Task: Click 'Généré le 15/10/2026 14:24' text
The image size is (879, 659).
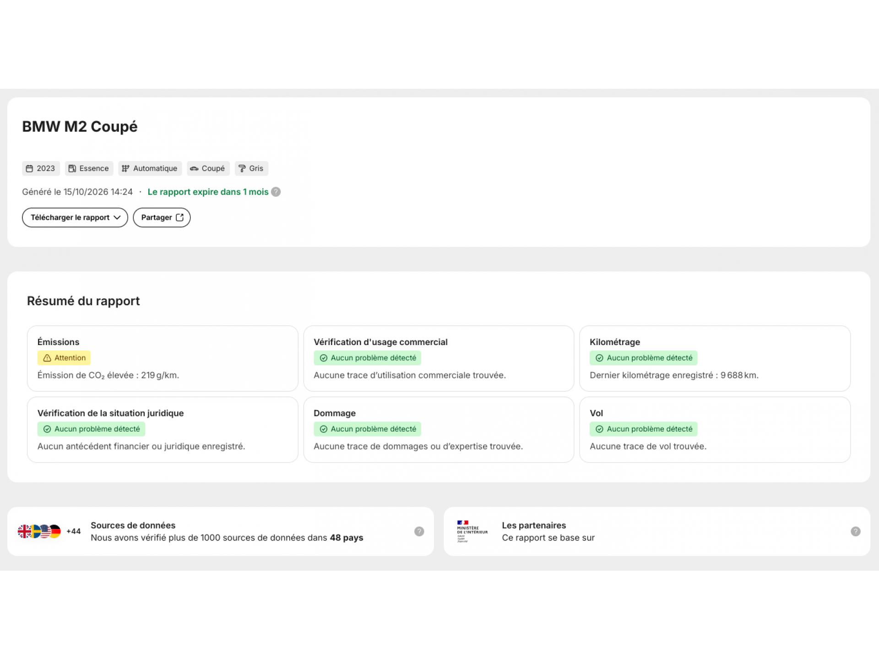Action: click(x=77, y=192)
